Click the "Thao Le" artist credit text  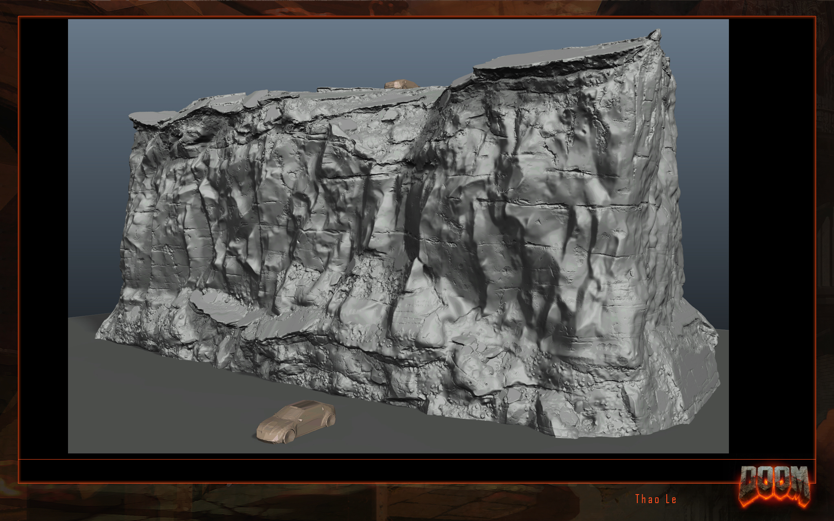coord(656,499)
